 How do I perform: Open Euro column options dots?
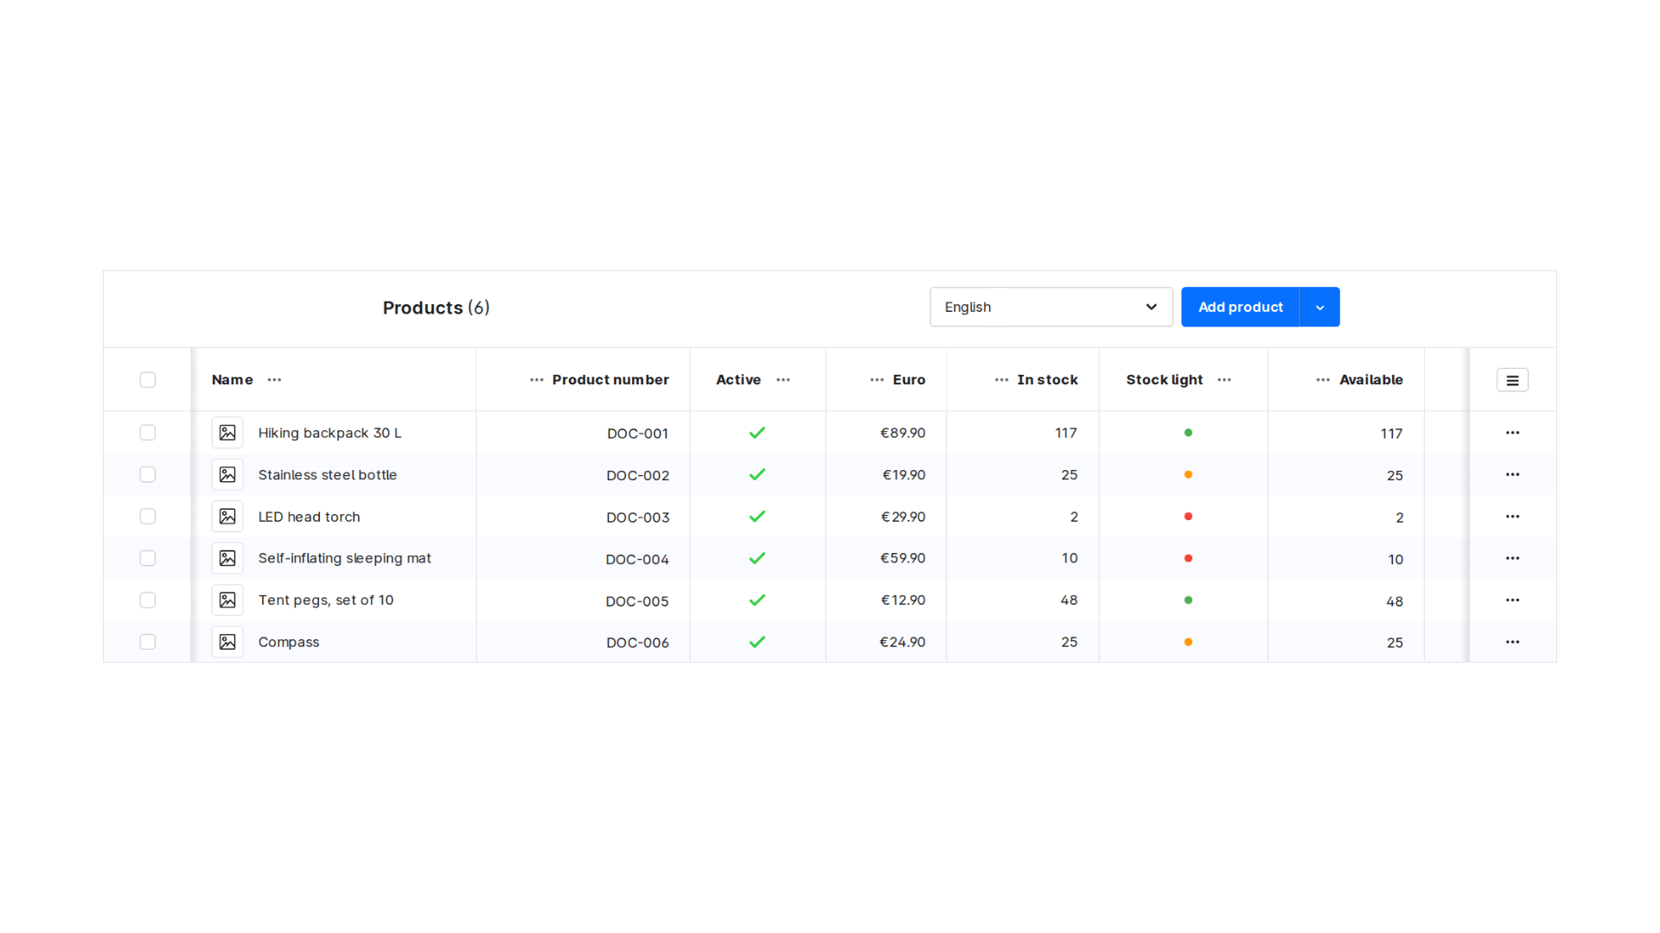(877, 380)
